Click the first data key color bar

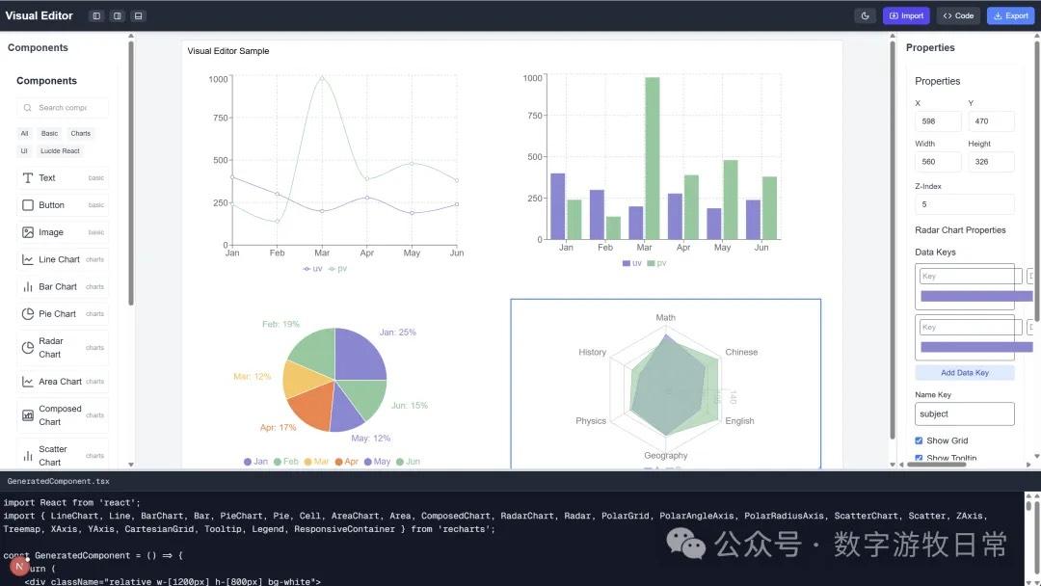coord(972,297)
